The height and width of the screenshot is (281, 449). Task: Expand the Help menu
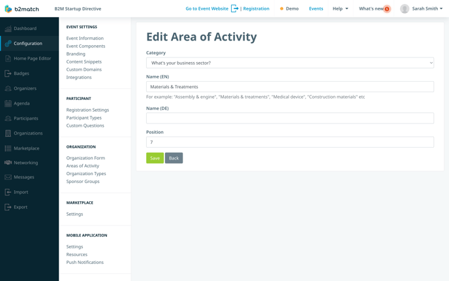[340, 8]
